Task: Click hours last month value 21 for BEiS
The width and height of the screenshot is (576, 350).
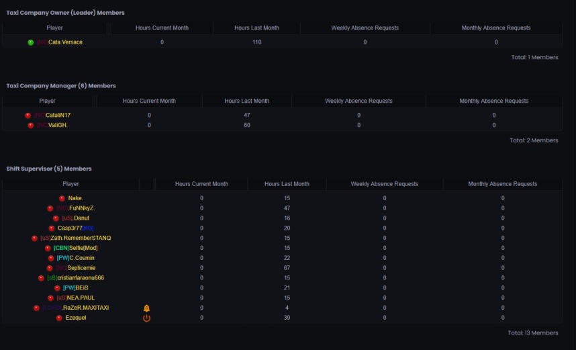Action: [x=287, y=288]
